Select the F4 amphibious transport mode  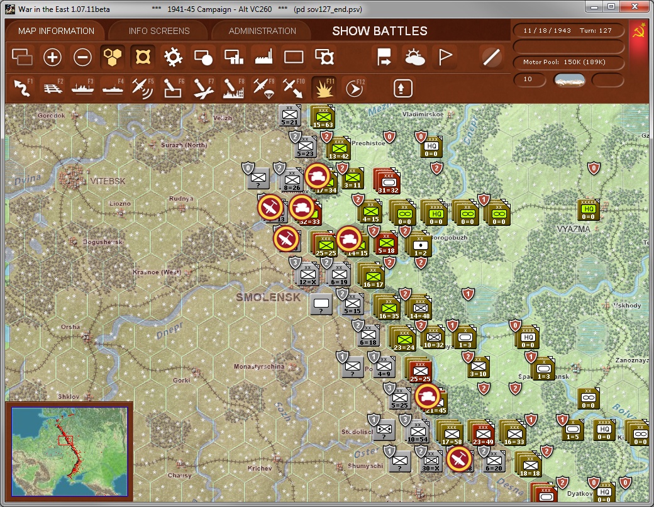click(113, 87)
